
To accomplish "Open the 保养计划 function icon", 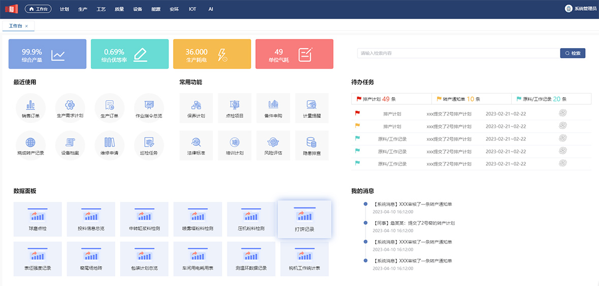I will (196, 105).
